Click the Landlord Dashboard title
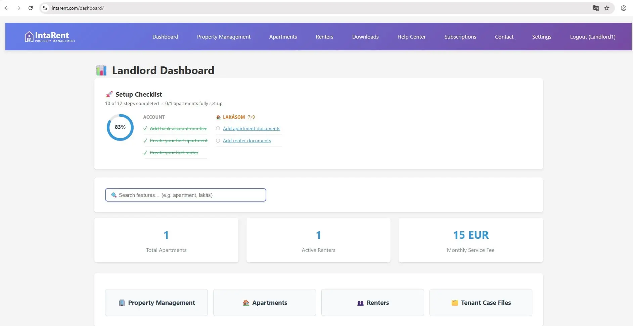This screenshot has height=326, width=633. [163, 70]
